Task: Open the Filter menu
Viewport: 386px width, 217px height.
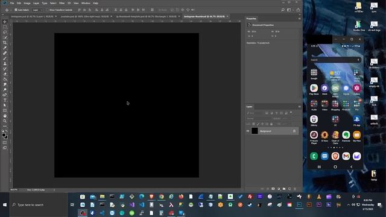Action: (x=62, y=3)
